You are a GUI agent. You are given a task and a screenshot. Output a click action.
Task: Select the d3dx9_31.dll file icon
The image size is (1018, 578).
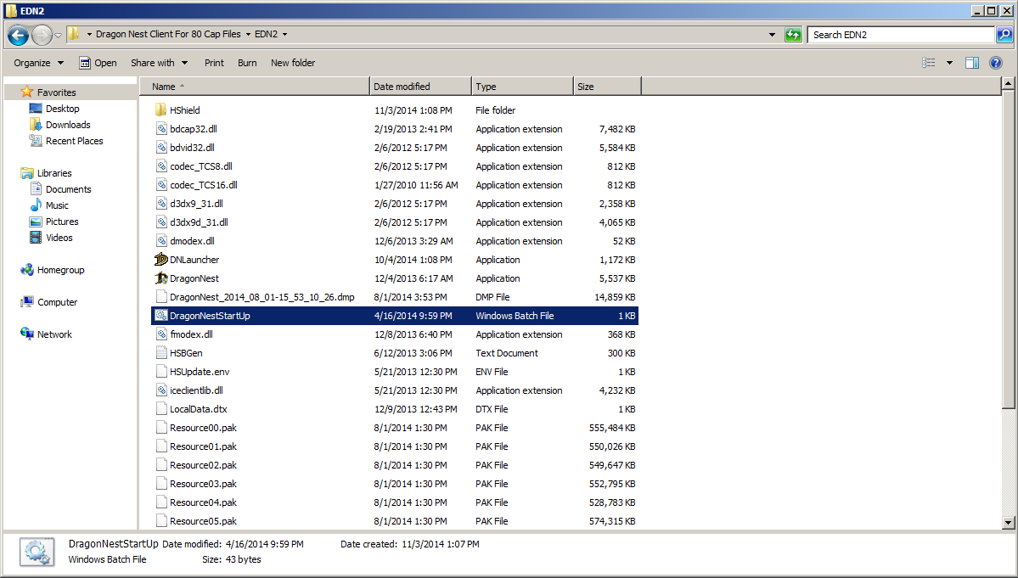coord(161,204)
